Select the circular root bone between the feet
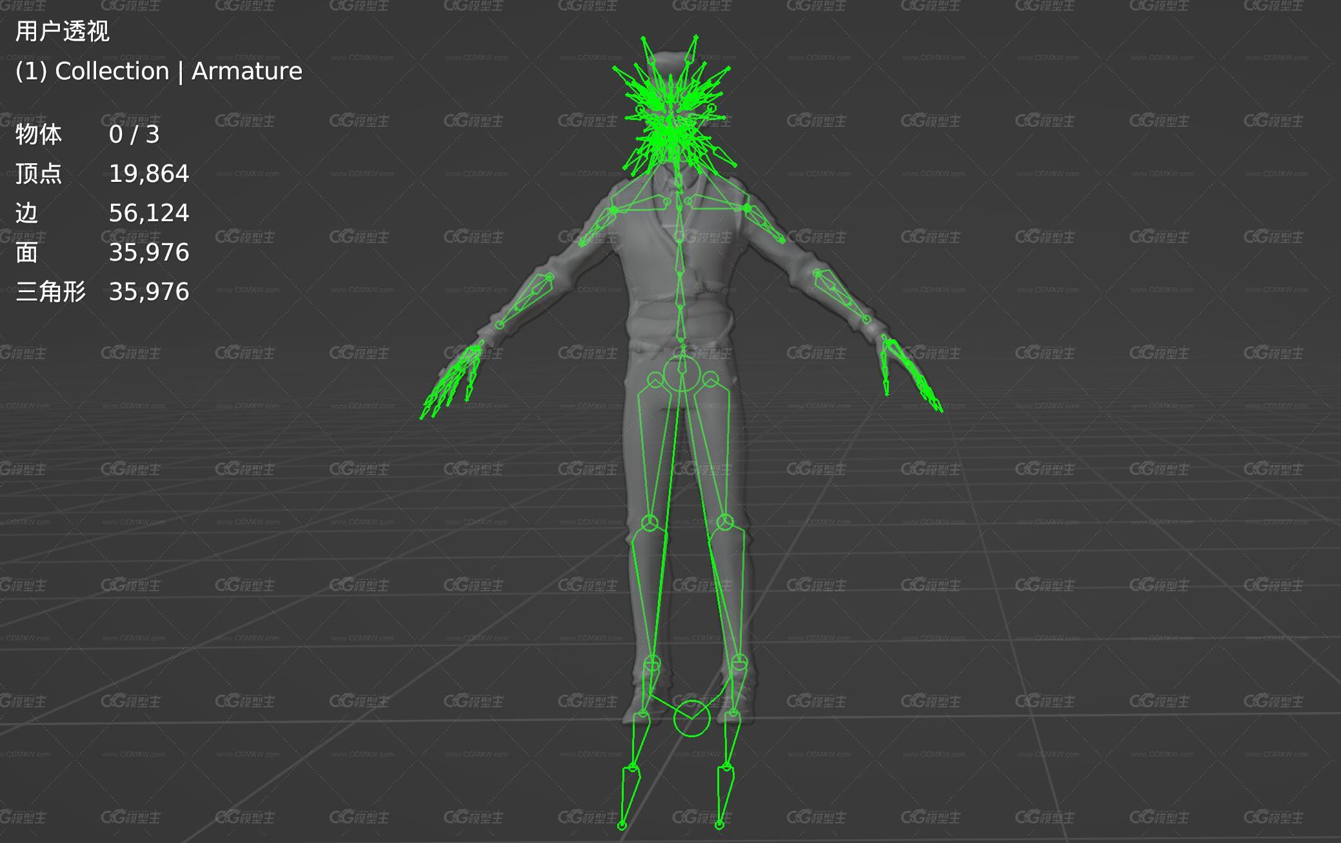This screenshot has width=1341, height=843. click(691, 719)
